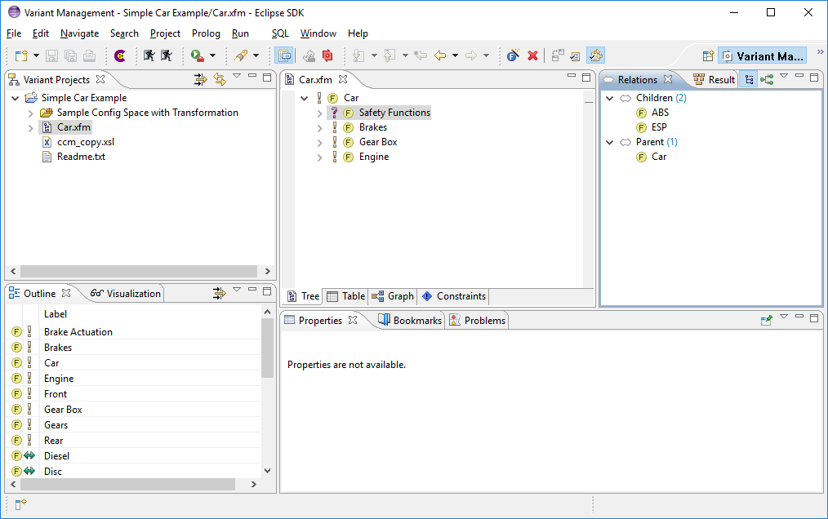Click the second running-man toolbar icon

pos(167,55)
